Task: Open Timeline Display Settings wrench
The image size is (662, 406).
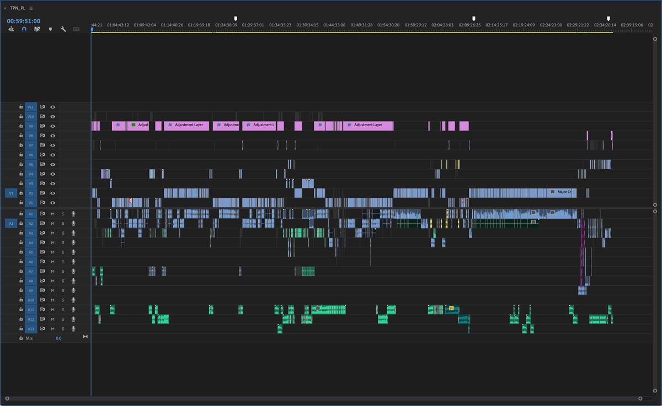Action: click(x=63, y=29)
